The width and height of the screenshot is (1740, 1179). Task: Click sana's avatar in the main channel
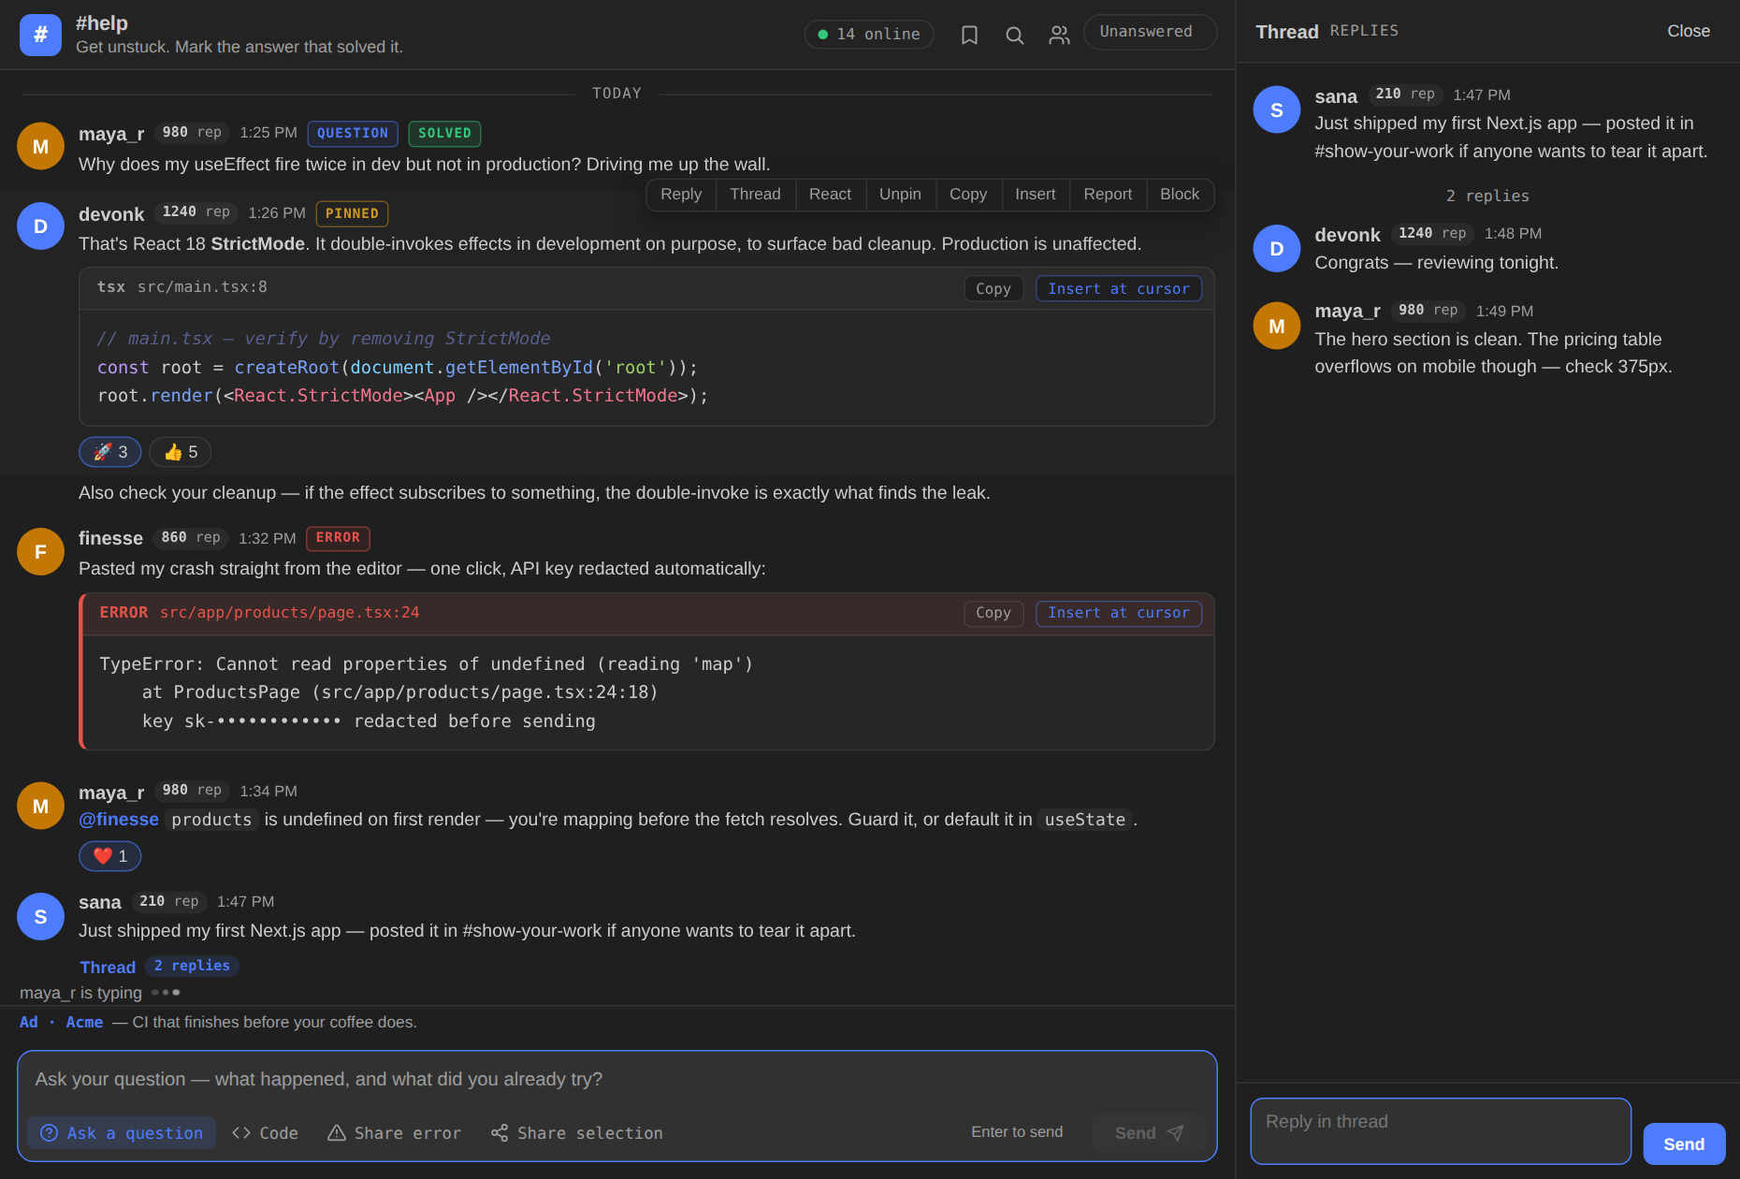pyautogui.click(x=40, y=916)
